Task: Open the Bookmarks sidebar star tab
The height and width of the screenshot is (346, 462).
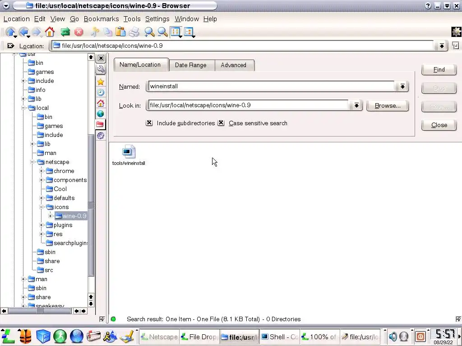Action: (x=101, y=82)
